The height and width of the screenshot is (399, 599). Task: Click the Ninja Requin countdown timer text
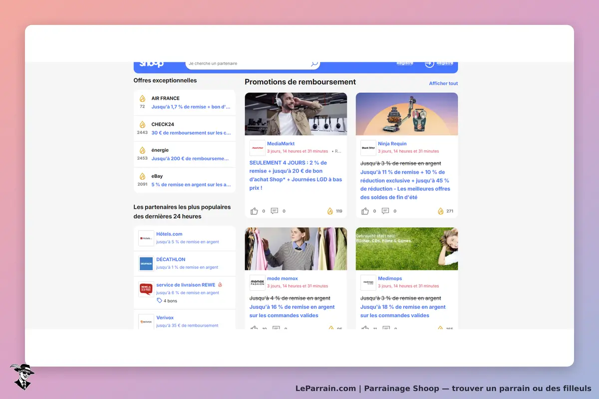pos(408,151)
